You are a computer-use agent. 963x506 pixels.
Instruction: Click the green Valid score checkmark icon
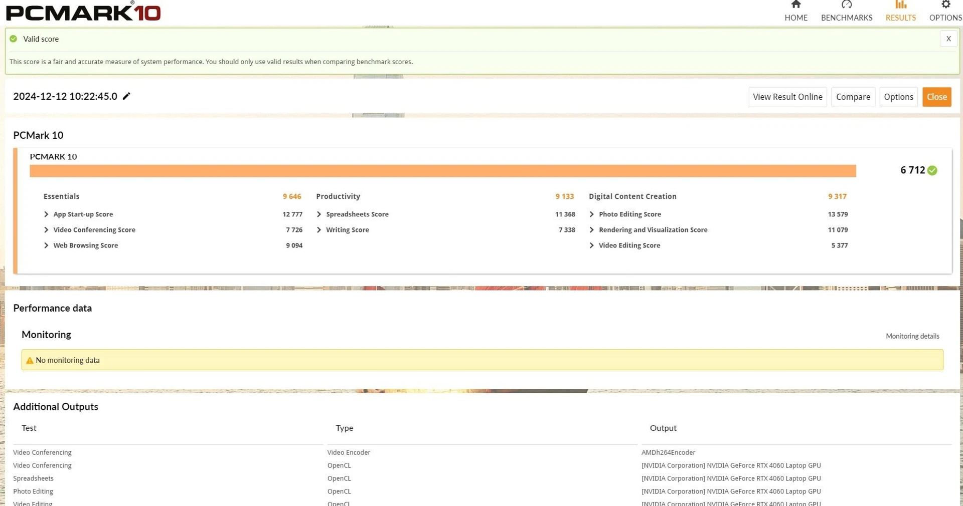click(x=14, y=39)
